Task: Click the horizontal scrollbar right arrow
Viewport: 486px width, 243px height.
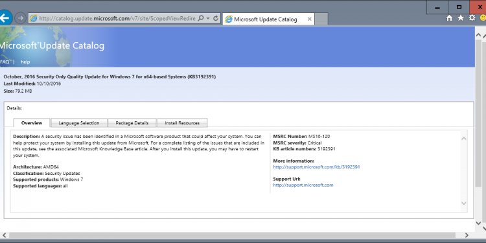Action: click(x=467, y=235)
